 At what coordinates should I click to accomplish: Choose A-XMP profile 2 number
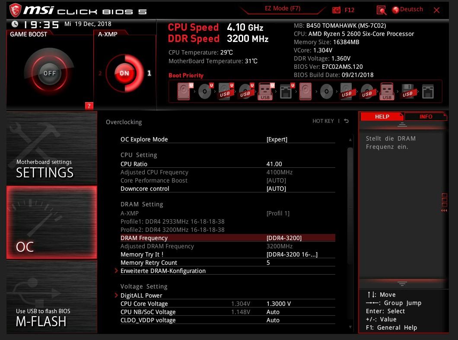click(x=100, y=73)
